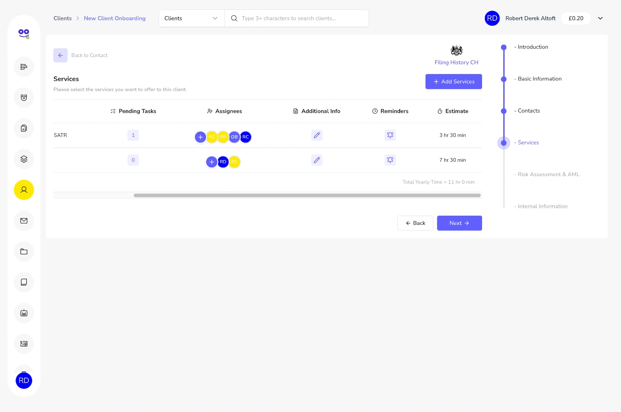The height and width of the screenshot is (412, 621).
Task: Expand the user account chevron menu
Action: point(600,18)
